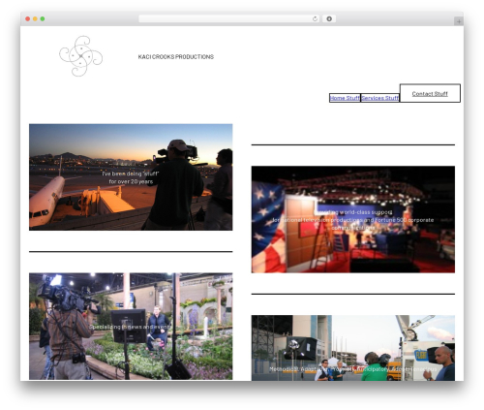Open the browser download indicator icon
Image resolution: width=484 pixels, height=410 pixels.
tap(329, 18)
